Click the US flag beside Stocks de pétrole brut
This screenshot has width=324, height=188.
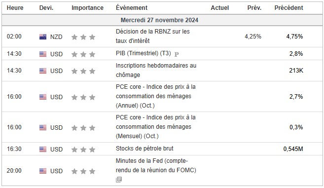pyautogui.click(x=43, y=149)
